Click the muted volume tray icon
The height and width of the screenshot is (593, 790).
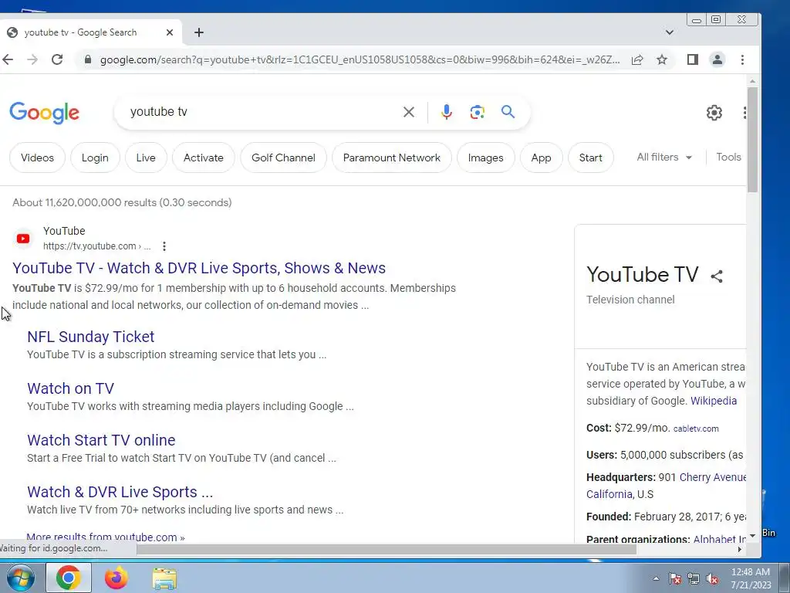pos(712,579)
